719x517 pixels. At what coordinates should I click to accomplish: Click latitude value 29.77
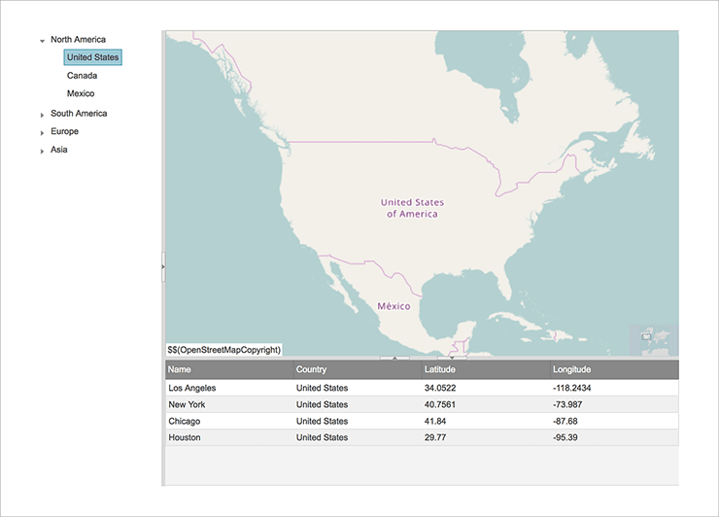pos(435,437)
